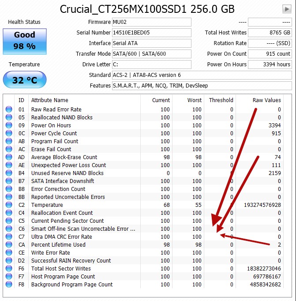Click the Write Error Rate attribute name
Viewport: 296px width, 301px height.
coord(51,253)
